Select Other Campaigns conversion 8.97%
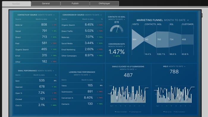208x117 pixels. [x=89, y=55]
